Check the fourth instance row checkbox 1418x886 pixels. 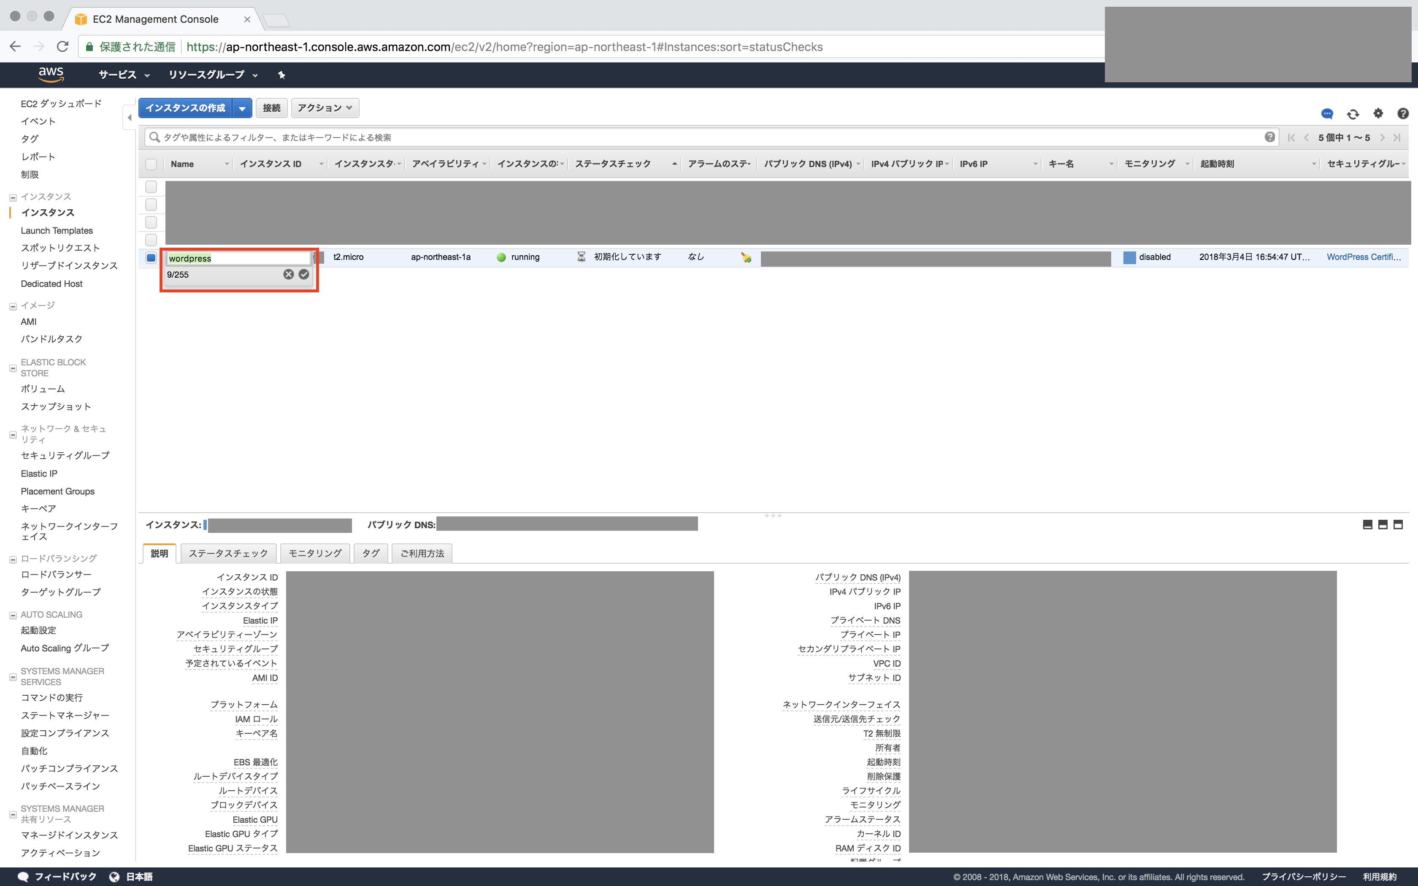click(151, 240)
